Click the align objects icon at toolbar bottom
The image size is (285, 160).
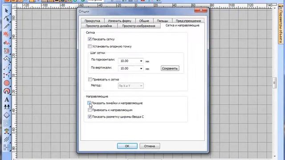7,147
